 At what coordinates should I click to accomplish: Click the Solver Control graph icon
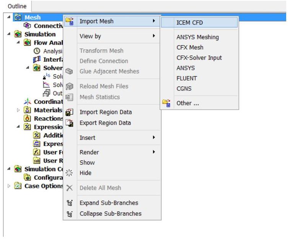click(46, 85)
